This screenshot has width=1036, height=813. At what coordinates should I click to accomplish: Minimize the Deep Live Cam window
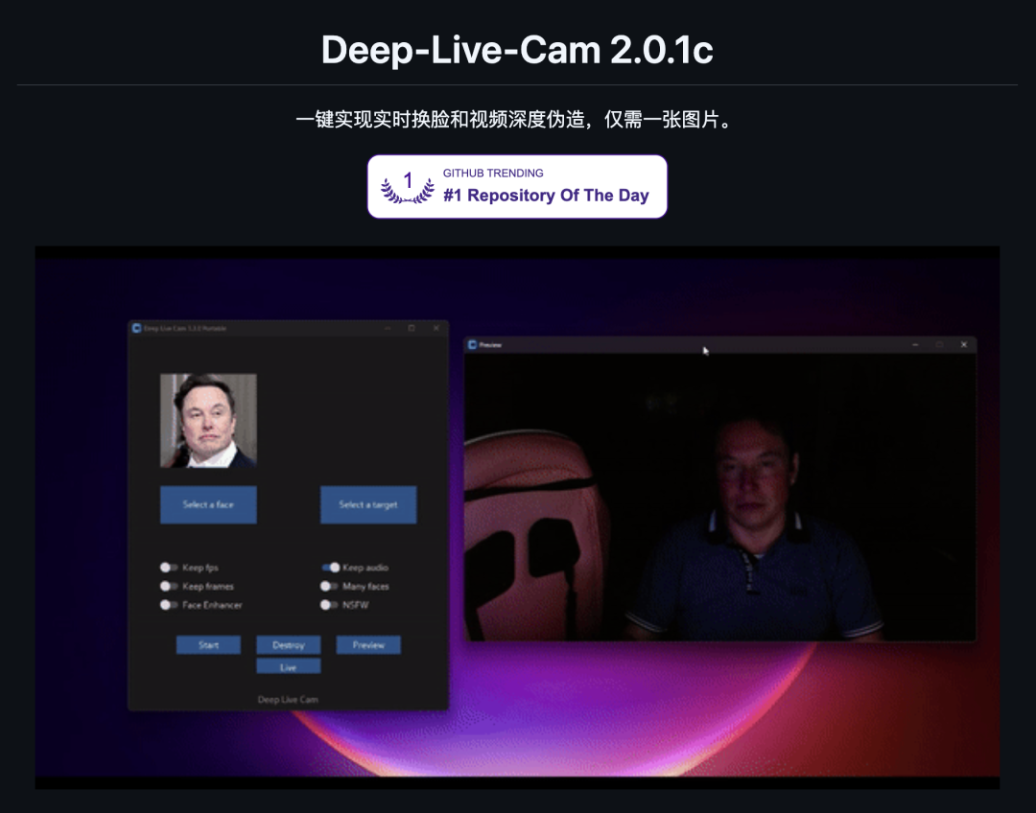[388, 328]
